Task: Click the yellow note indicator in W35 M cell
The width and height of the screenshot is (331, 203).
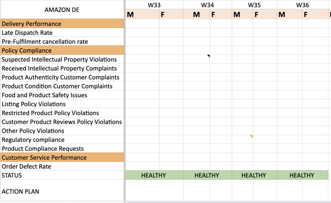Action: [251, 136]
